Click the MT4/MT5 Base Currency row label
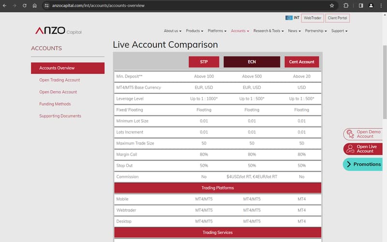The width and height of the screenshot is (387, 242). (138, 87)
